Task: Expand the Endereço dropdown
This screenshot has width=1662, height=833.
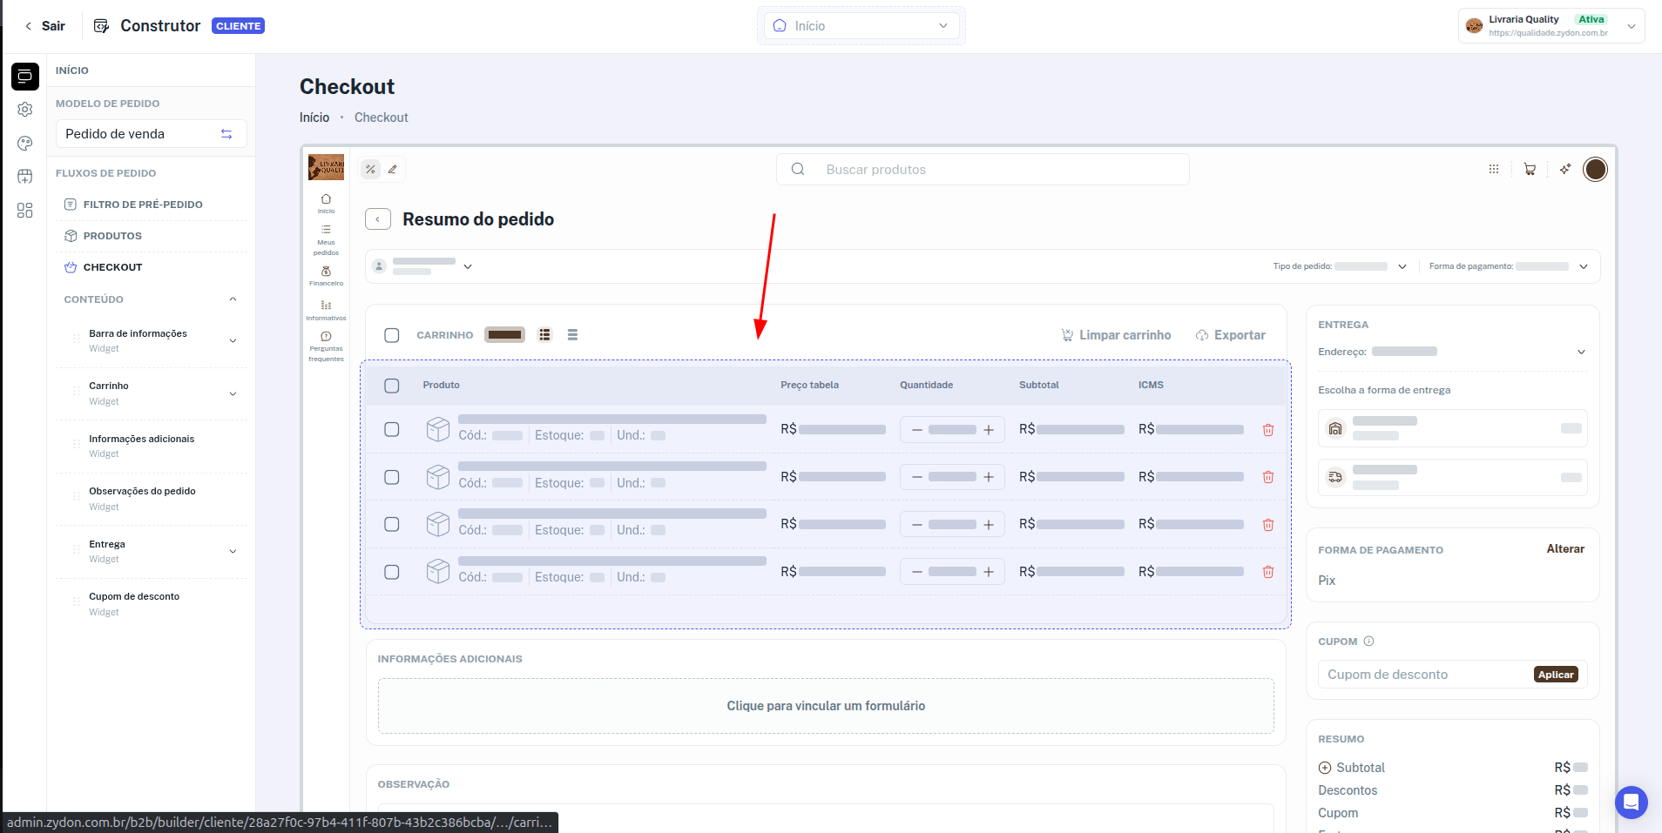Action: tap(1581, 352)
